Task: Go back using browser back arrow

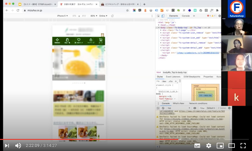Action: tap(7, 10)
